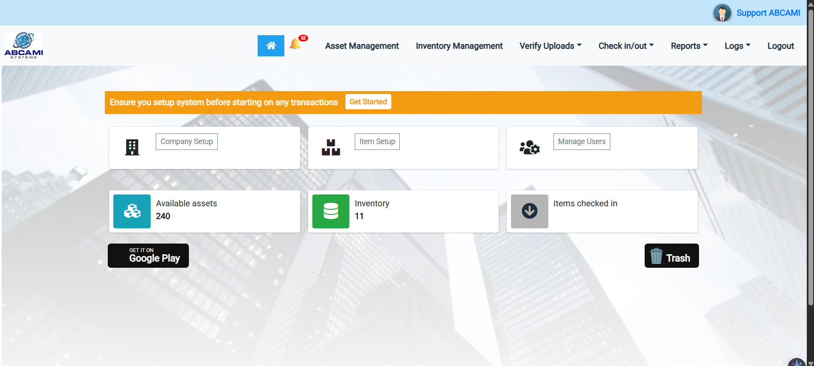
Task: Expand the Check in/out dropdown
Action: coord(626,46)
